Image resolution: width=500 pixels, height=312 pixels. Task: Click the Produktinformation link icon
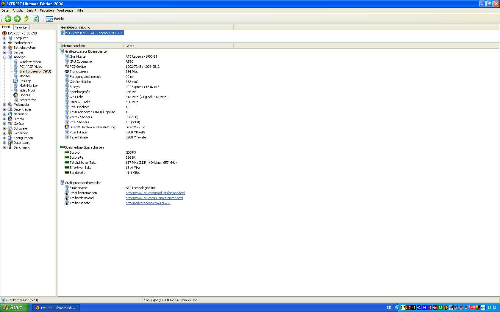pyautogui.click(x=67, y=193)
